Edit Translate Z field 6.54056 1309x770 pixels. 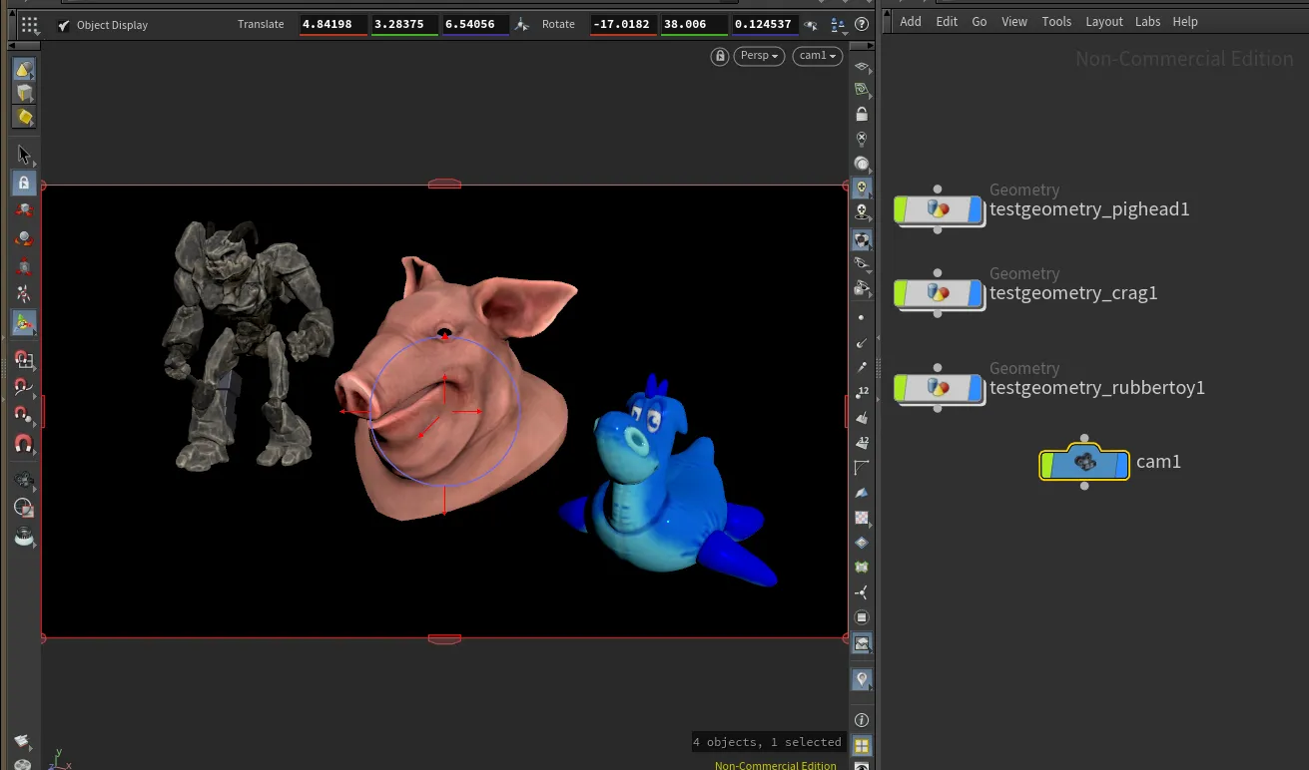[x=475, y=24]
